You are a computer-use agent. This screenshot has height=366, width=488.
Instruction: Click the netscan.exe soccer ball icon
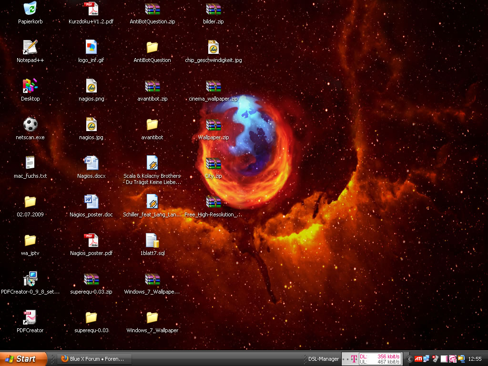point(30,124)
